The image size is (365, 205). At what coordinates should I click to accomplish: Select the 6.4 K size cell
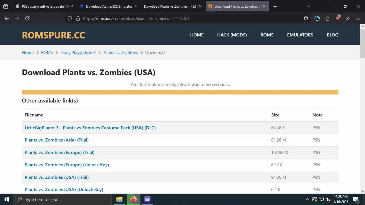pyautogui.click(x=276, y=189)
